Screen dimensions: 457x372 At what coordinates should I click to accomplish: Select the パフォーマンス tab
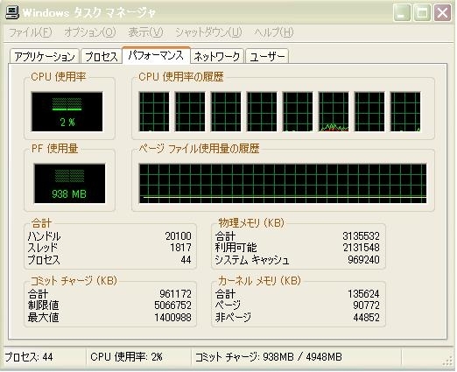156,55
